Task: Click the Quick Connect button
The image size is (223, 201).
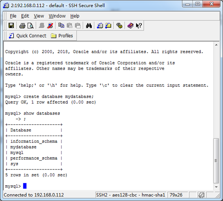Action: 28,36
